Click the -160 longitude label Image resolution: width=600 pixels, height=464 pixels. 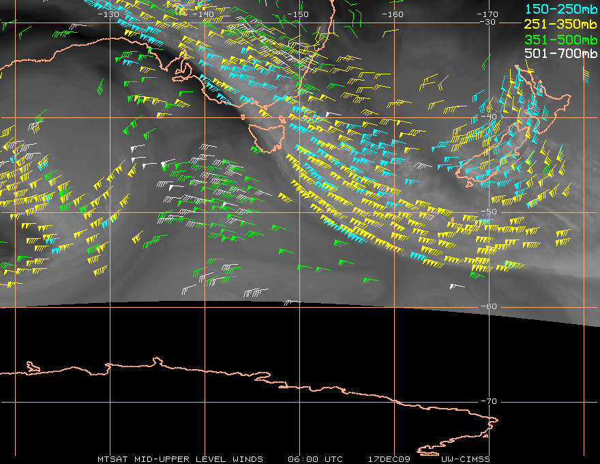click(x=393, y=14)
